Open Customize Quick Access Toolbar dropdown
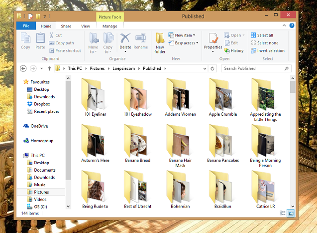The height and width of the screenshot is (233, 317). 45,16
